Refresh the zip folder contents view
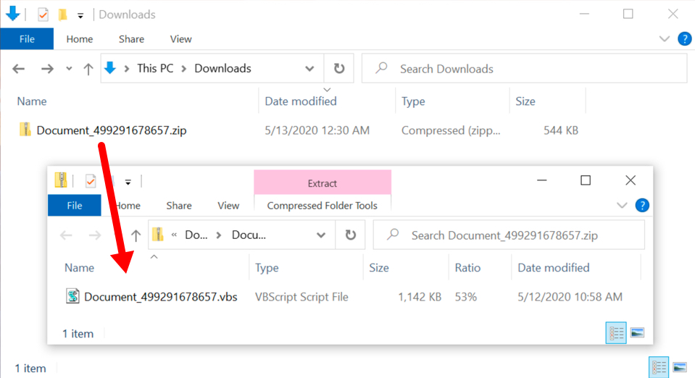This screenshot has width=695, height=378. pyautogui.click(x=351, y=235)
